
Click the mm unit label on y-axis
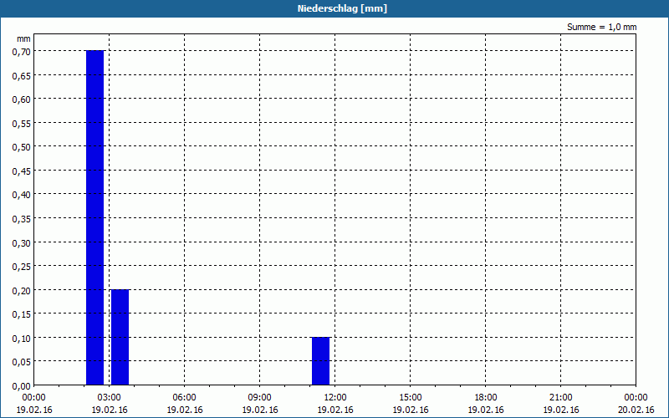[x=23, y=39]
